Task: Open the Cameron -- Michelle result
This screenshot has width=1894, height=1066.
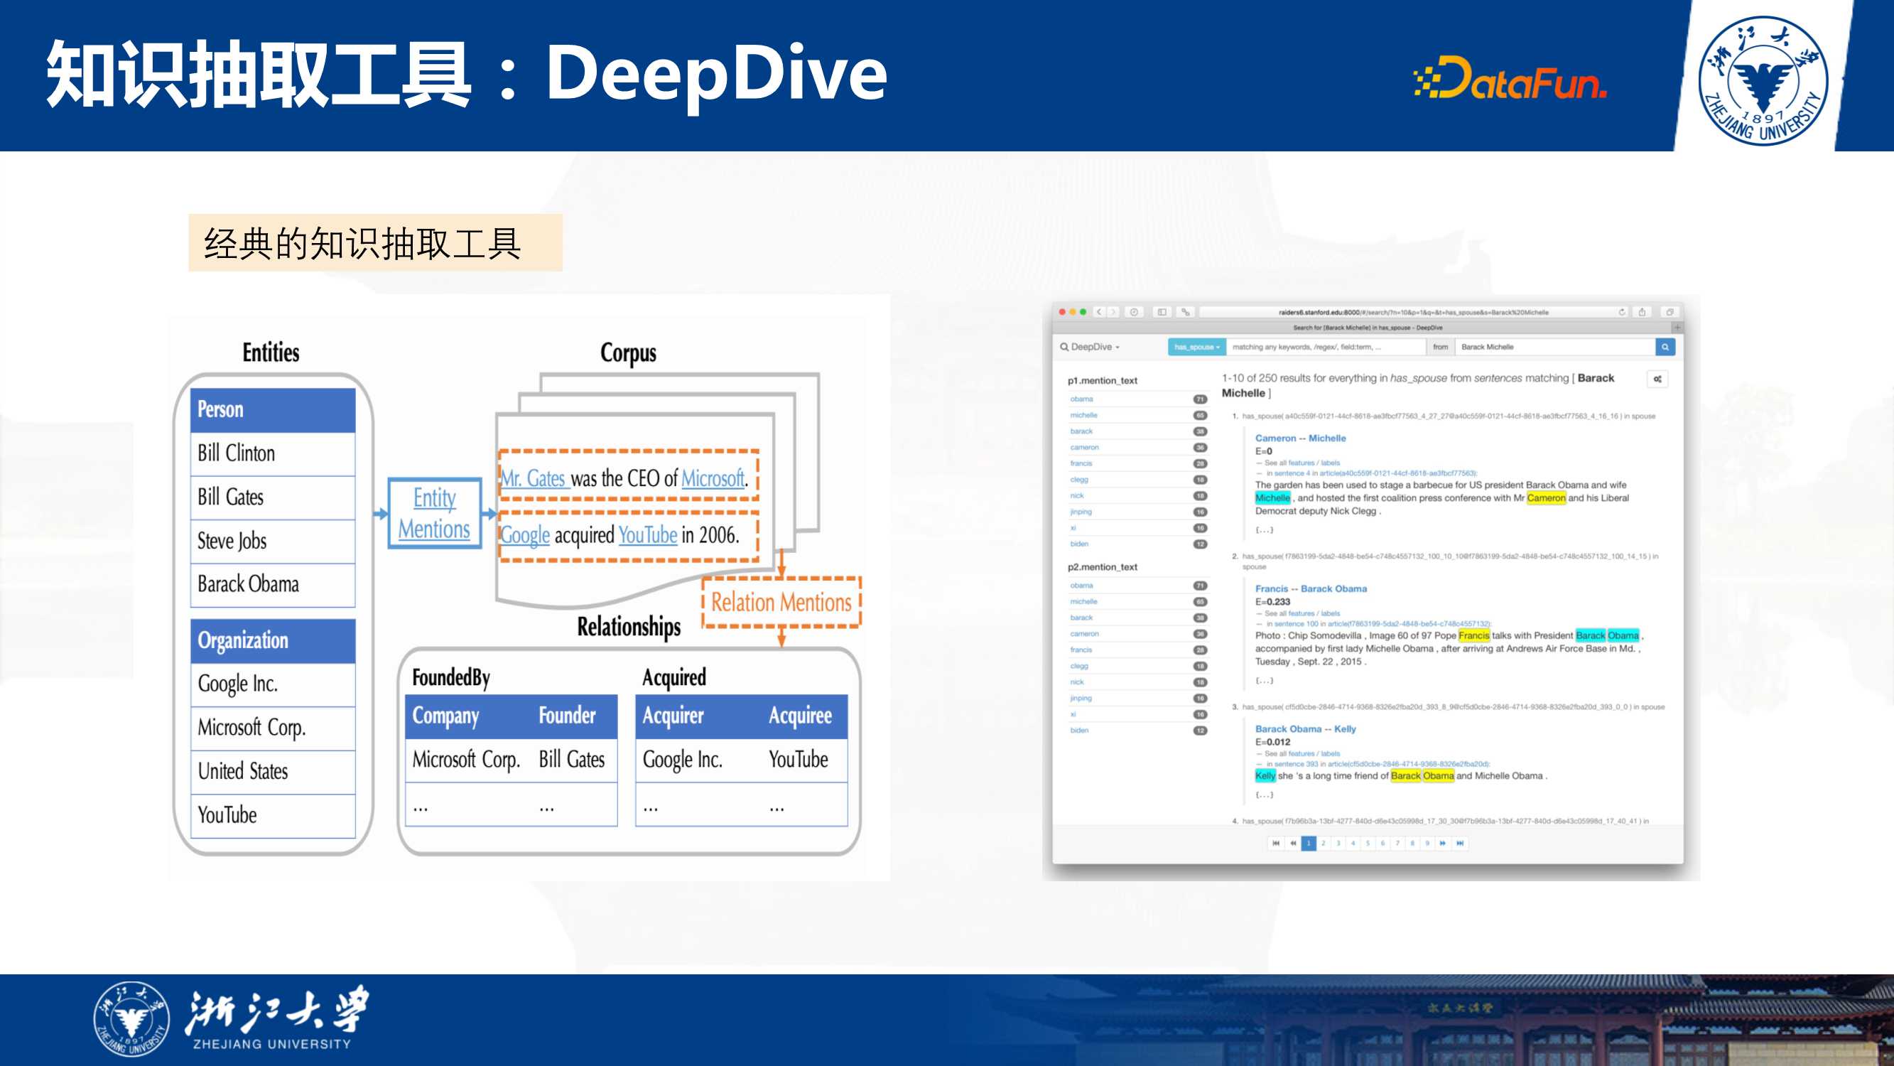Action: point(1300,438)
